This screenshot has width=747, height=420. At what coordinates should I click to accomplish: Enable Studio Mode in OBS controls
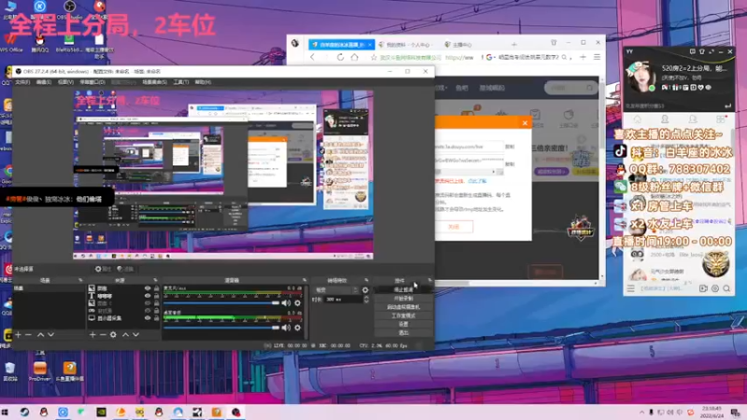coord(403,315)
